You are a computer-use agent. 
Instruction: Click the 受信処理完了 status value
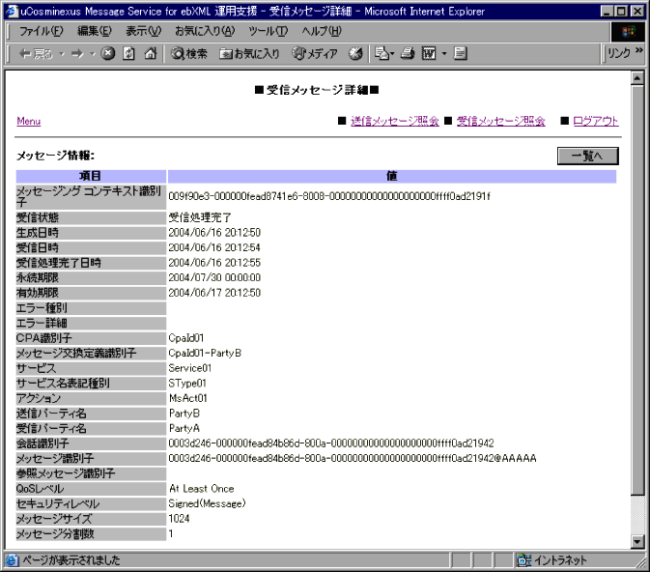tap(200, 217)
